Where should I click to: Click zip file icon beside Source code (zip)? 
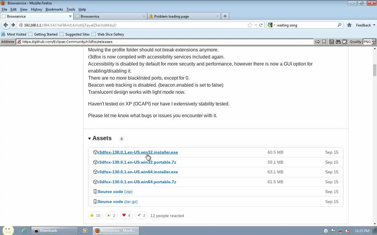[x=95, y=192]
